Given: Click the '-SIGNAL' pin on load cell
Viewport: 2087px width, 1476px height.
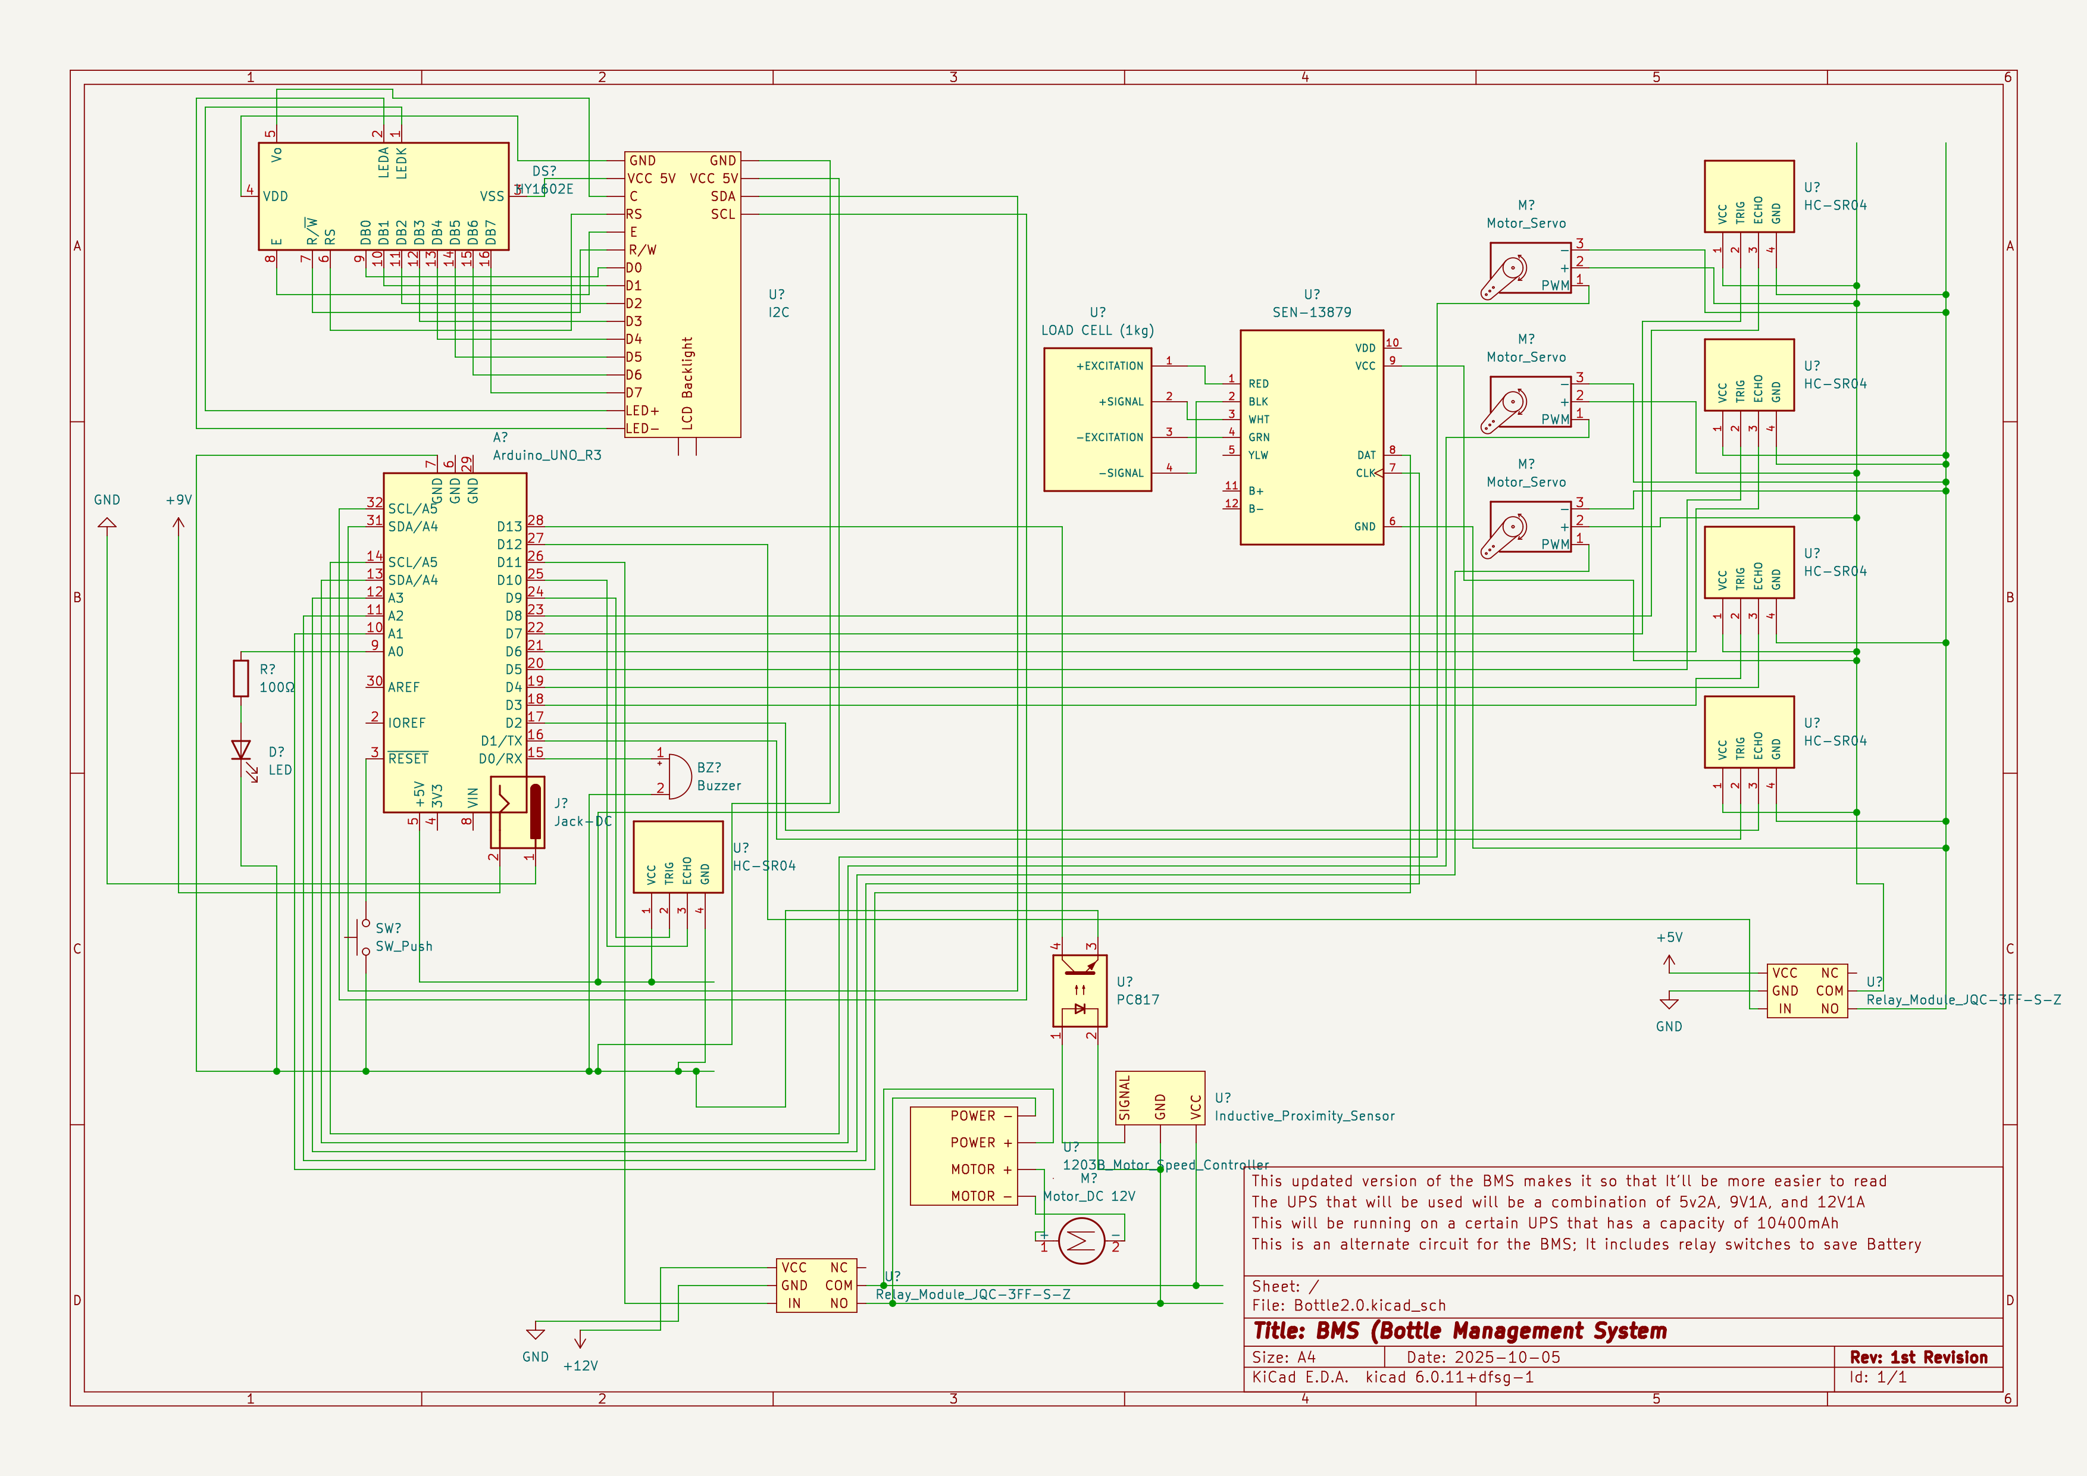Looking at the screenshot, I should (x=1121, y=474).
